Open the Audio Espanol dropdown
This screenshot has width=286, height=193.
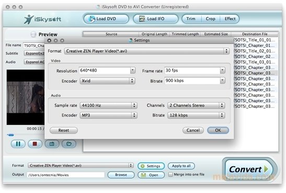[x=34, y=62]
